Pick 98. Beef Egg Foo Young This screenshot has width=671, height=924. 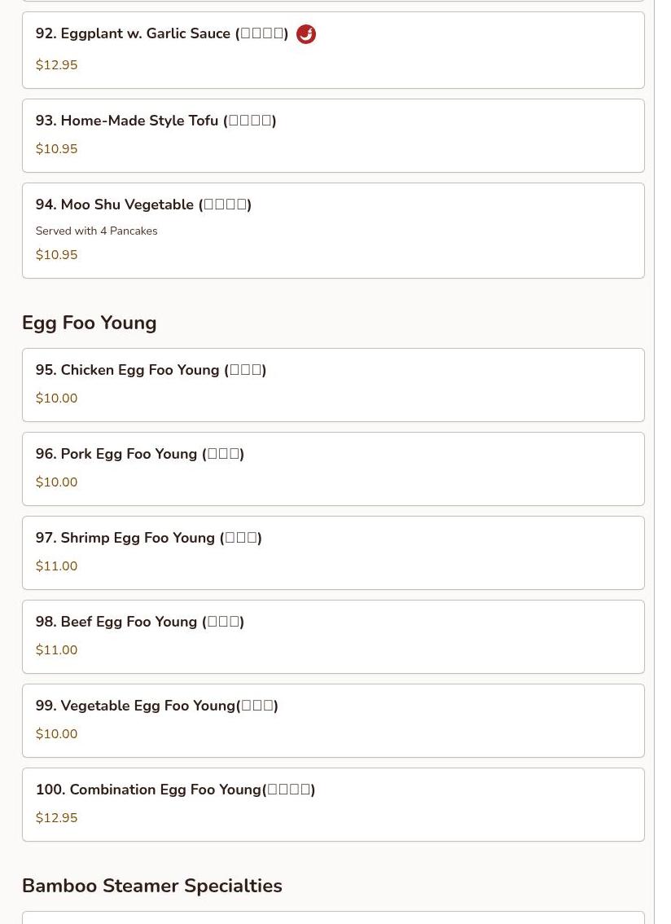point(333,637)
